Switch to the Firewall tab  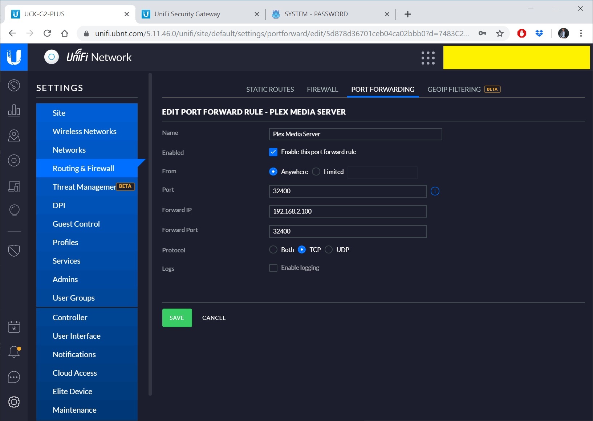coord(322,89)
